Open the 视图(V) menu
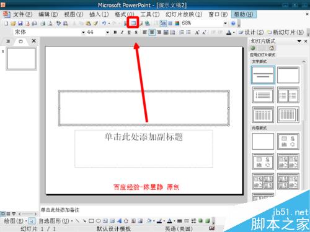310x232 pixels. [x=74, y=14]
